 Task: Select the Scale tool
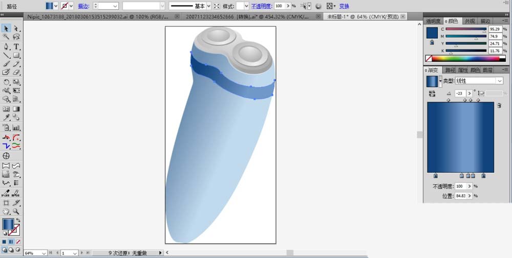point(16,82)
